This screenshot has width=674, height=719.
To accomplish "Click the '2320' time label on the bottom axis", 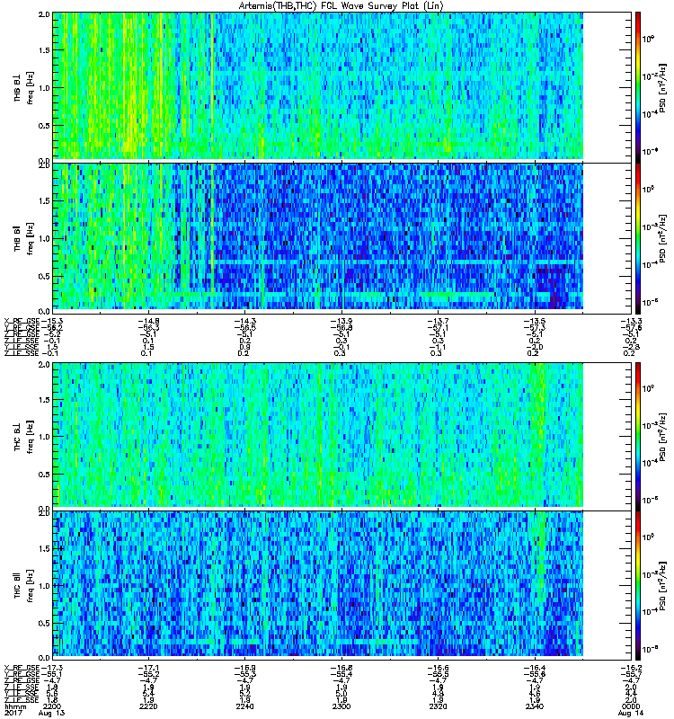I will 438,706.
